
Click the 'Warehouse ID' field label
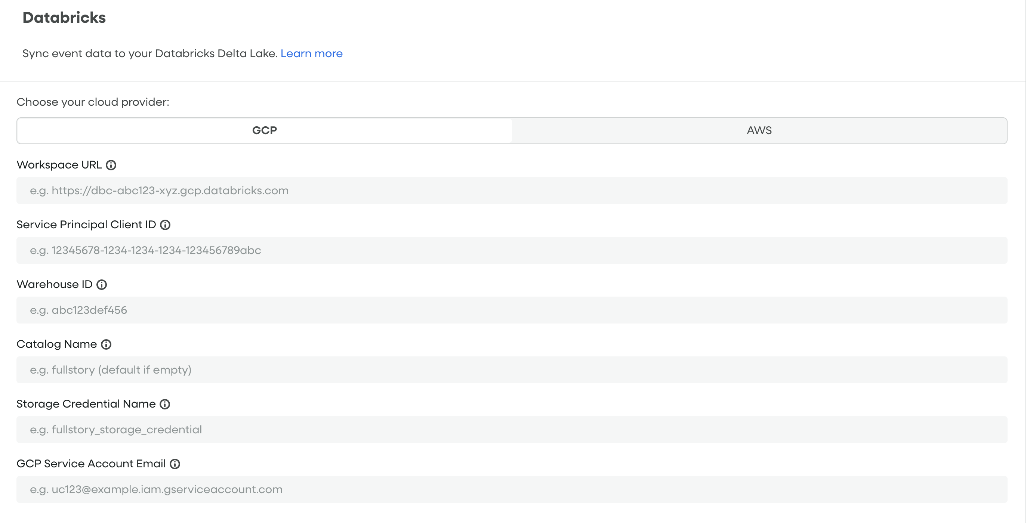pyautogui.click(x=55, y=284)
